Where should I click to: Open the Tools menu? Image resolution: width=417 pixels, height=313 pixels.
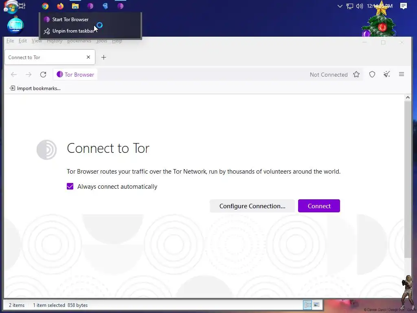coord(101,41)
